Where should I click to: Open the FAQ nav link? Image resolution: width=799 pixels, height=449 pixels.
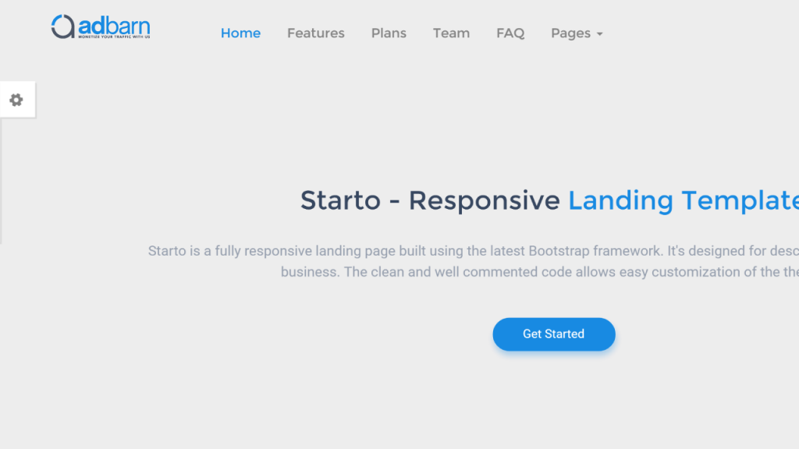point(510,33)
